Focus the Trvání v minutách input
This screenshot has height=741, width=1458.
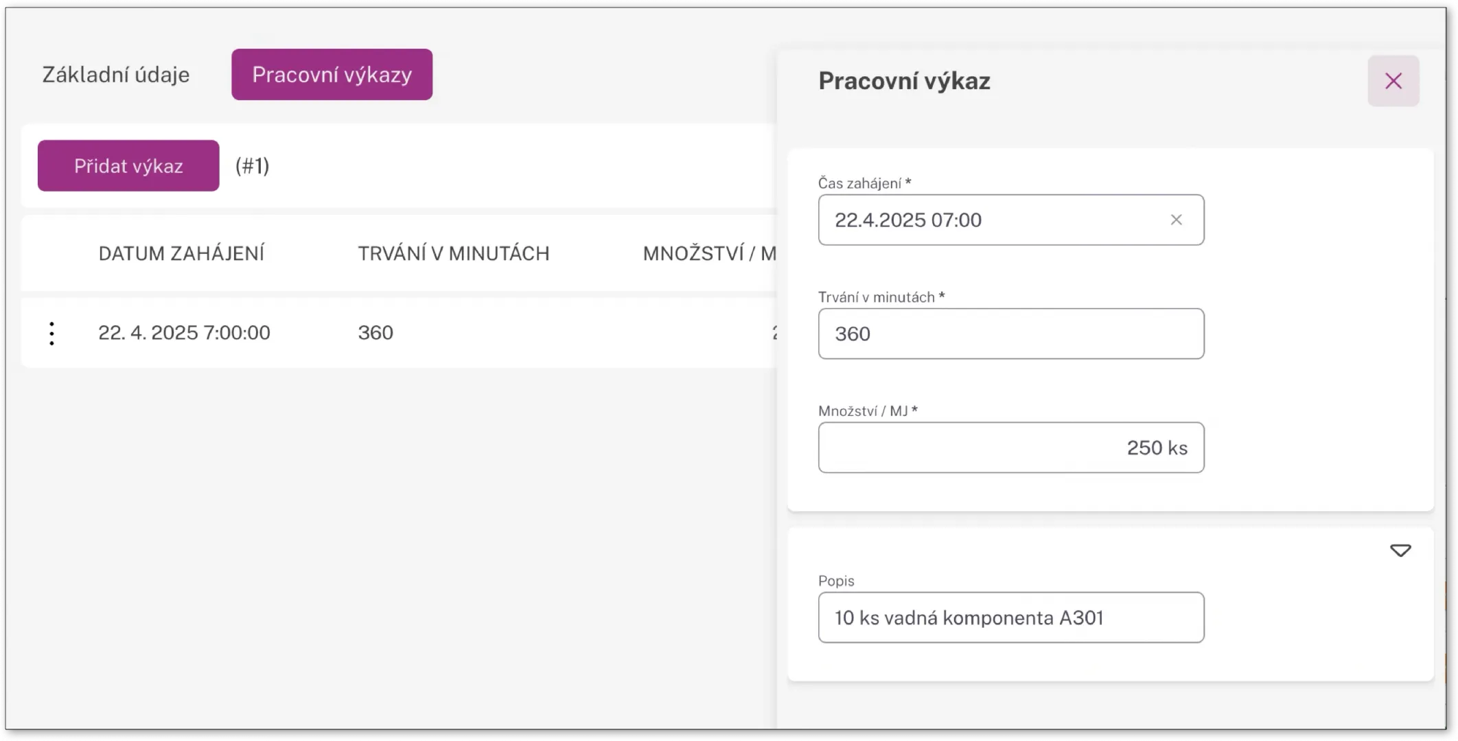1010,333
